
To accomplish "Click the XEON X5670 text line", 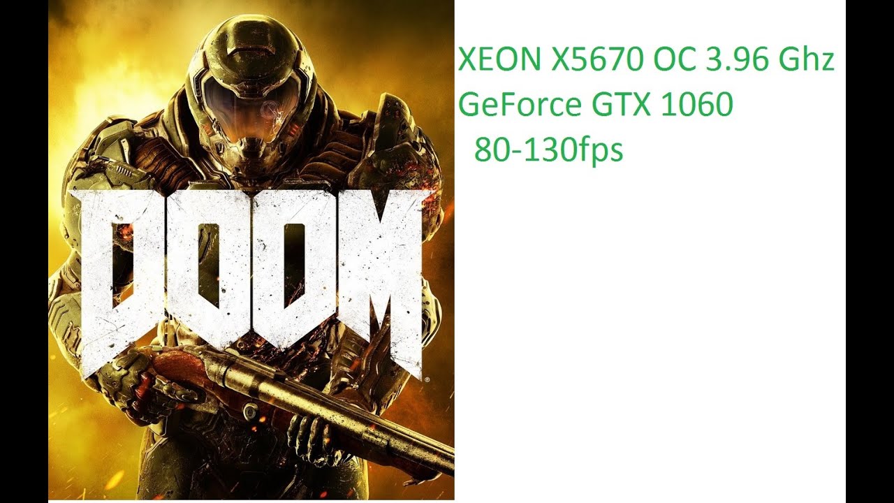I will click(x=646, y=61).
